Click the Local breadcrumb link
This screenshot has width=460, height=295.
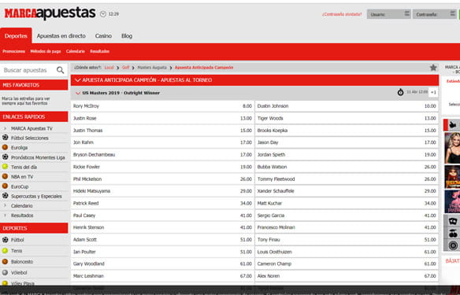coord(109,68)
